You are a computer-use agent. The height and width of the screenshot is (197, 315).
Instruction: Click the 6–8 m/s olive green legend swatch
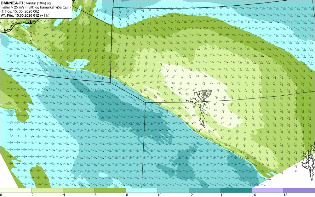[x=110, y=190]
